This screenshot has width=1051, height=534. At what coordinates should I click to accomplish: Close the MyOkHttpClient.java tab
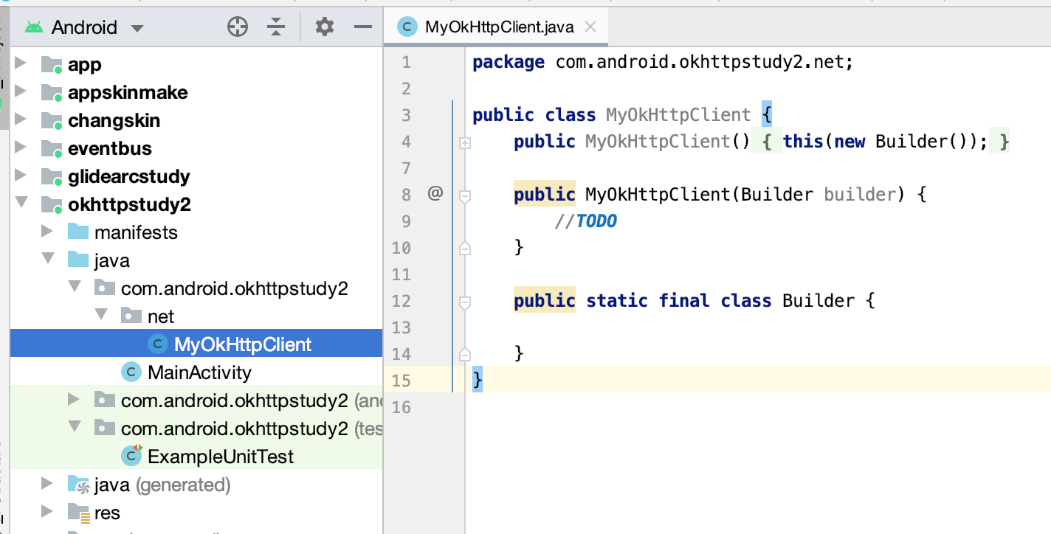click(x=590, y=27)
